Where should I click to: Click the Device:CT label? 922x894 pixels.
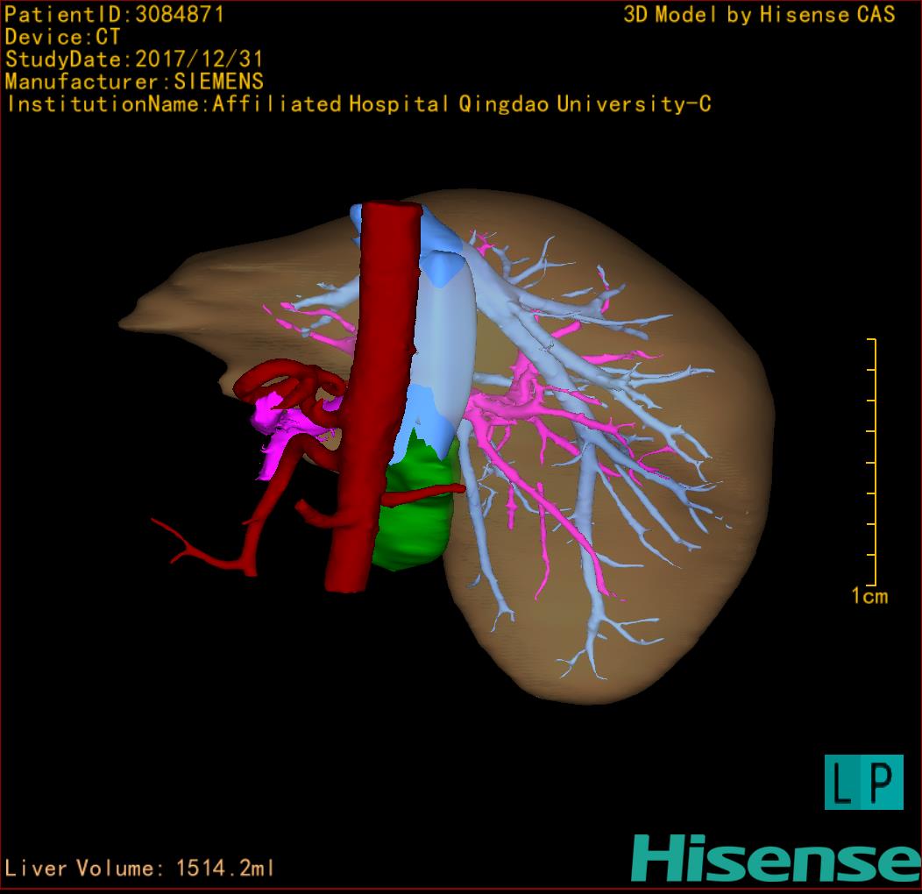click(63, 37)
